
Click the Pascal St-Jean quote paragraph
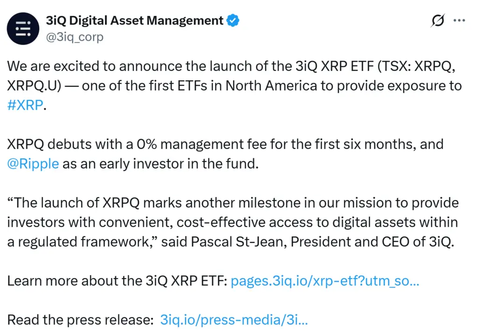point(233,222)
